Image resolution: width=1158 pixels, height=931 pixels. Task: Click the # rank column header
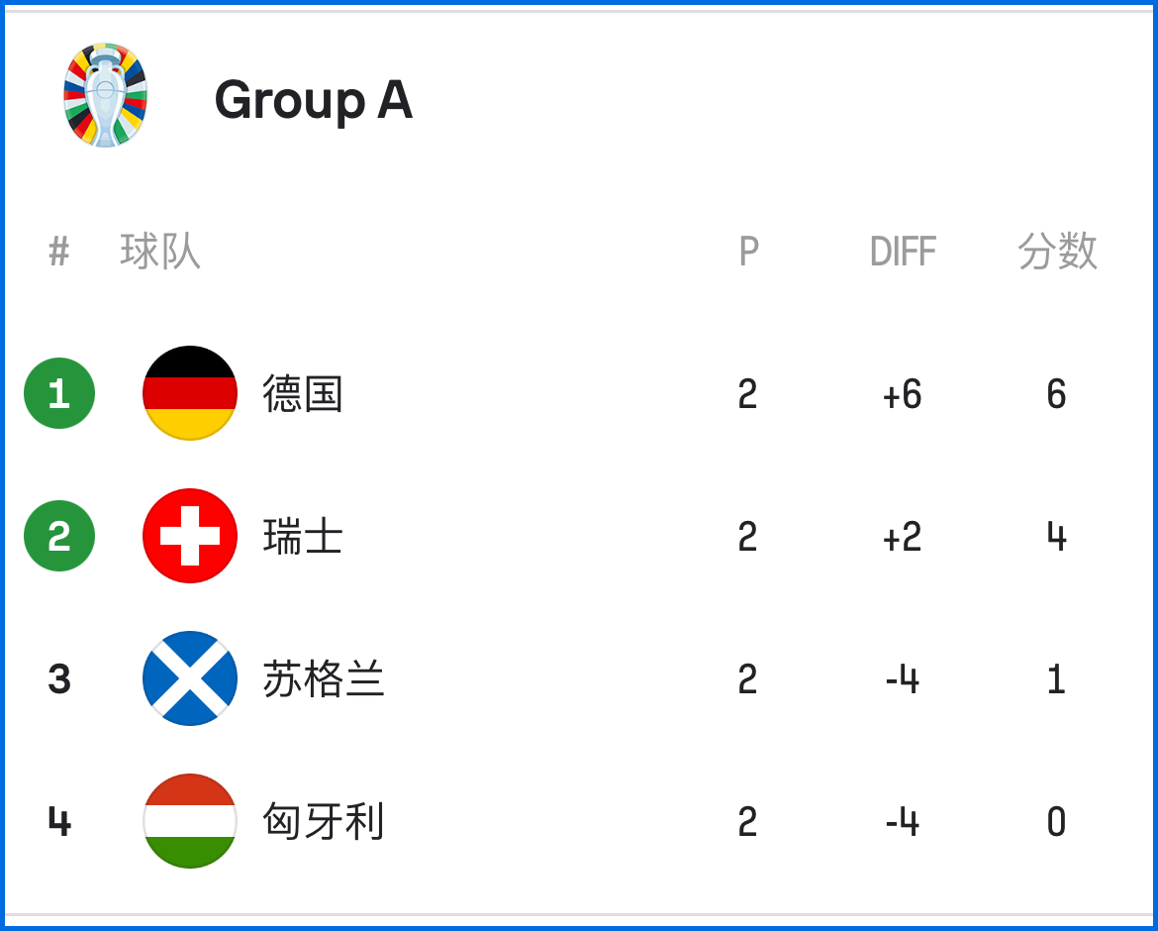pyautogui.click(x=59, y=252)
